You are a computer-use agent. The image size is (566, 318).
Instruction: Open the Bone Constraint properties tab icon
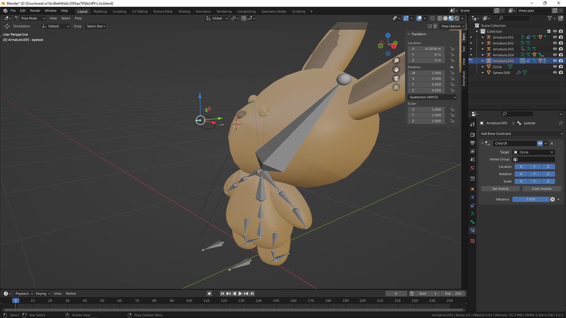(473, 230)
